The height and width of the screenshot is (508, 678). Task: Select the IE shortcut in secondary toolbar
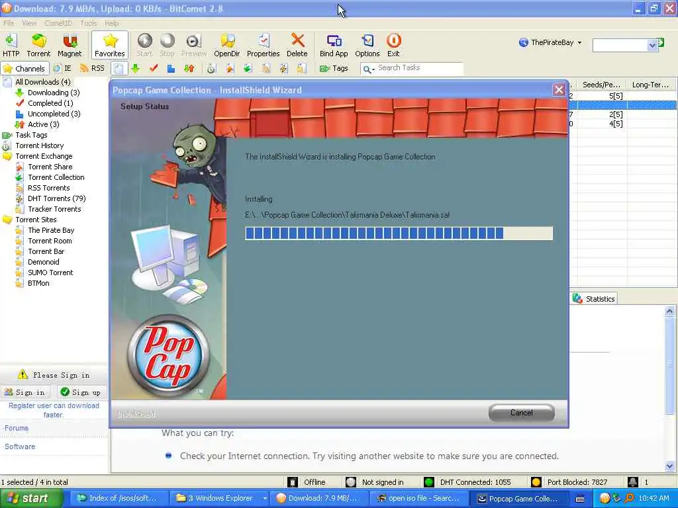[62, 68]
